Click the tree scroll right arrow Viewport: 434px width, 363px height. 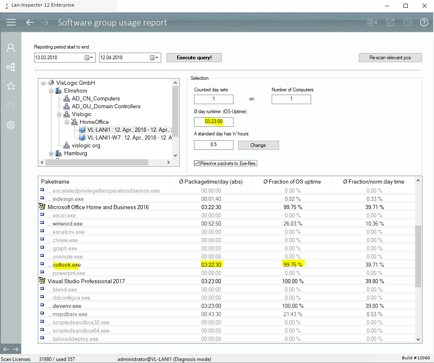(168, 163)
